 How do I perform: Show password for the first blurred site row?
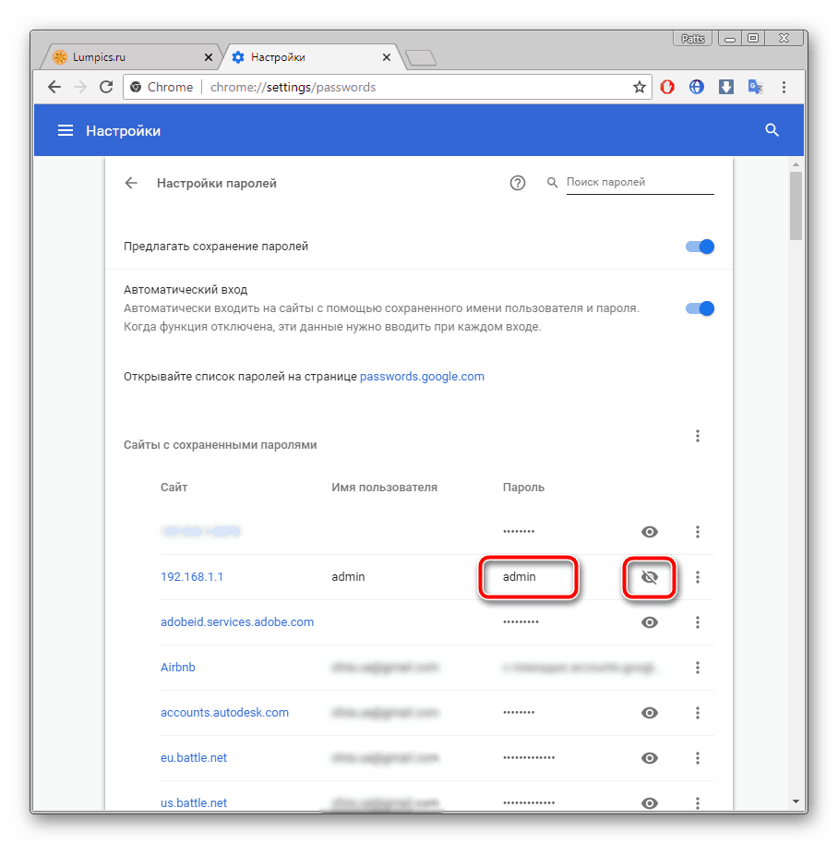(649, 532)
